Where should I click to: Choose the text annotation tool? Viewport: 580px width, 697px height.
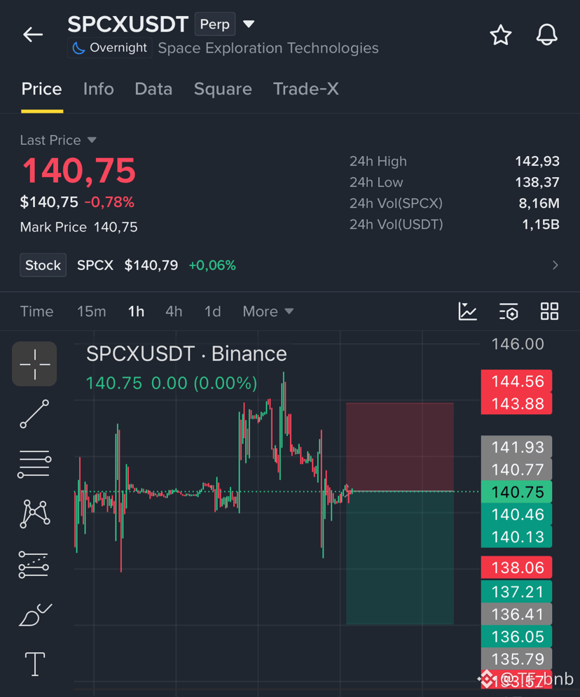pyautogui.click(x=35, y=664)
